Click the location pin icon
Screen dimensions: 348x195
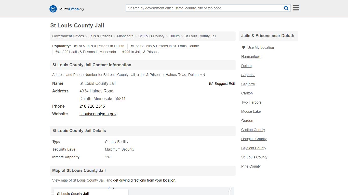244,47
